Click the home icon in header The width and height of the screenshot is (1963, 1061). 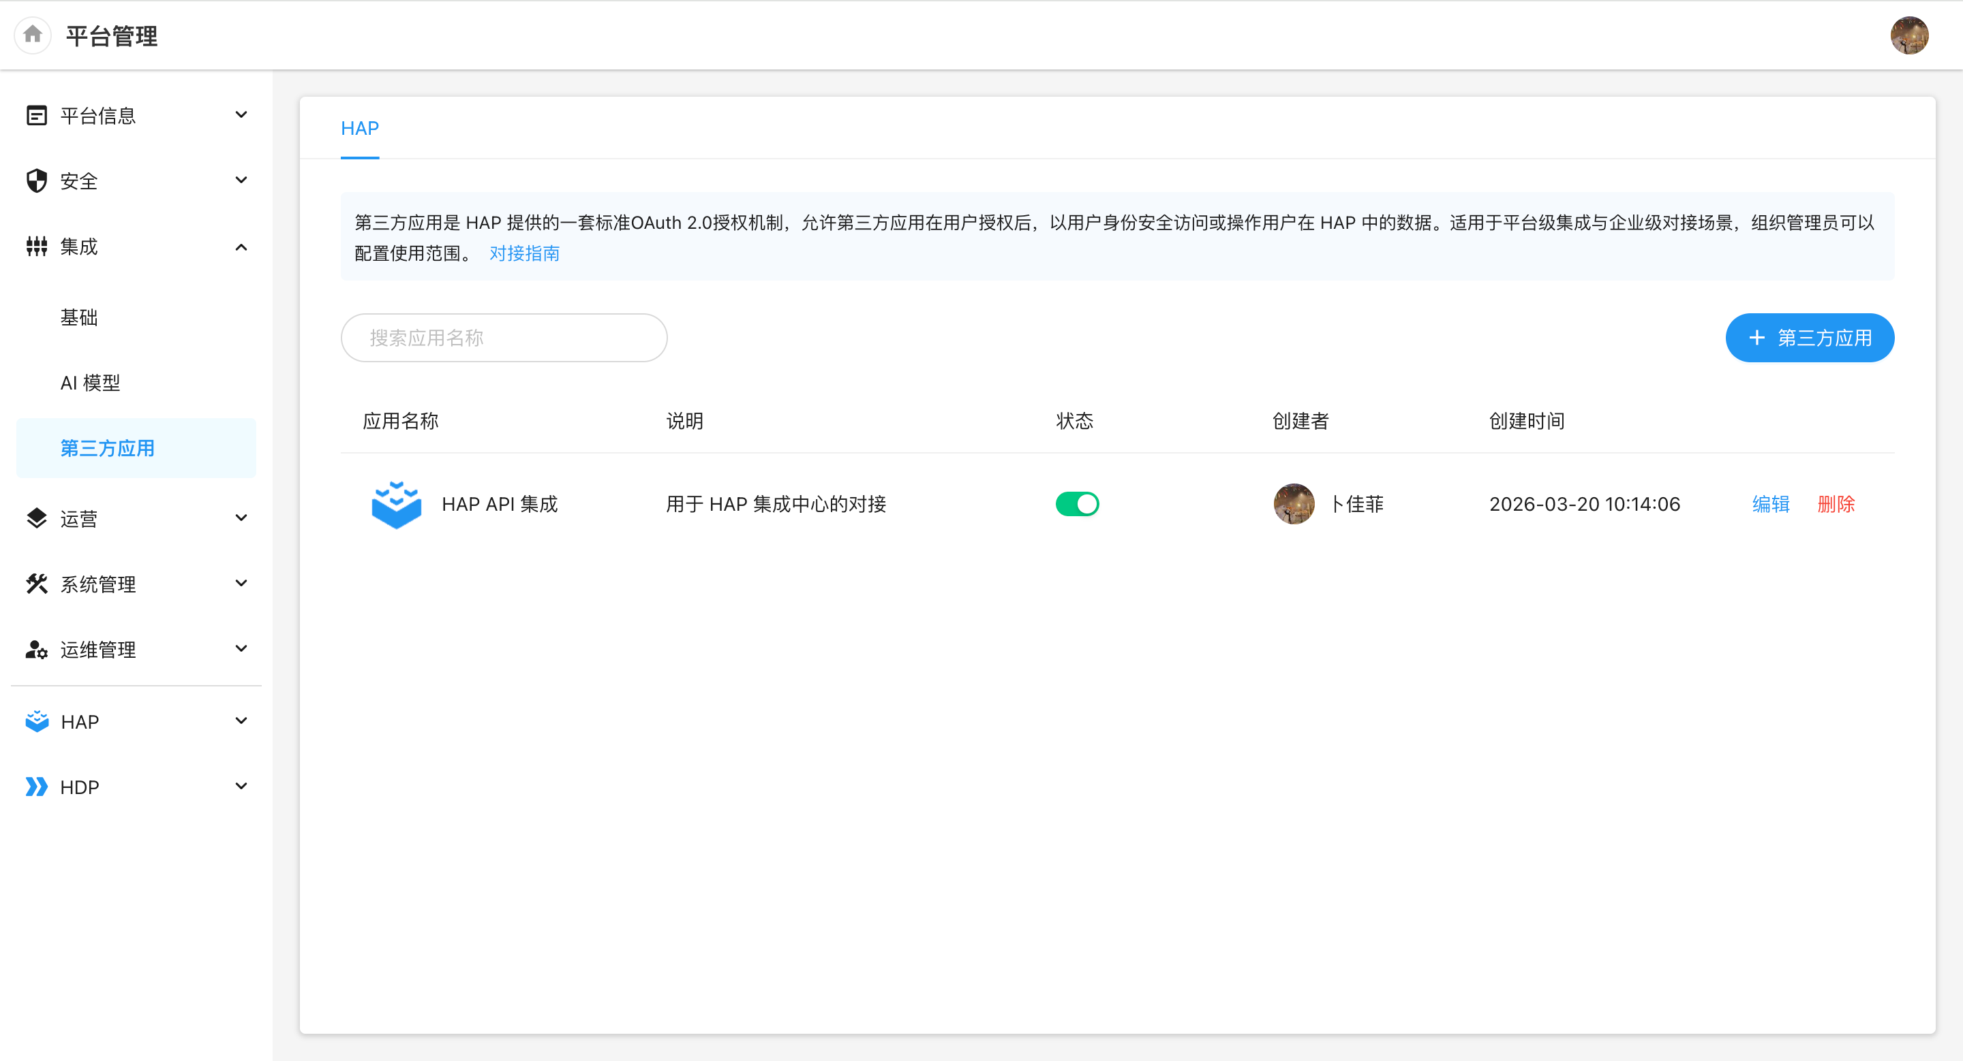(x=33, y=35)
